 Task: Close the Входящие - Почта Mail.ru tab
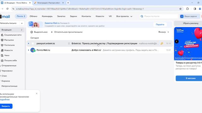(30, 3)
